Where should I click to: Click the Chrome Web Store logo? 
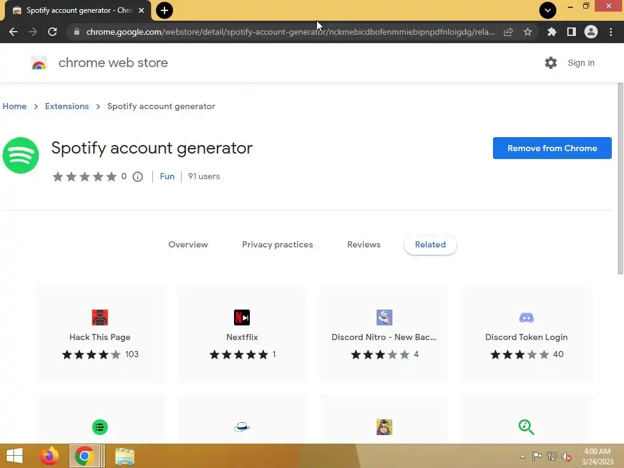point(39,63)
